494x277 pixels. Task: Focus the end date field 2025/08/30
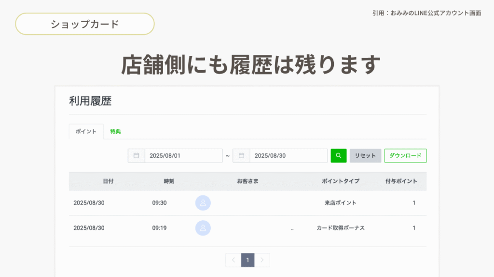(x=288, y=156)
